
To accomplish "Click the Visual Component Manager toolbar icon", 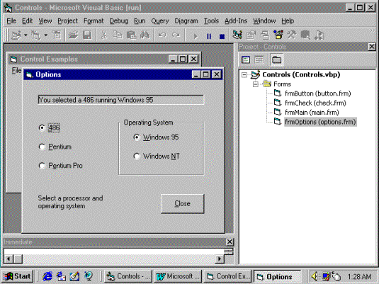I will pos(319,35).
